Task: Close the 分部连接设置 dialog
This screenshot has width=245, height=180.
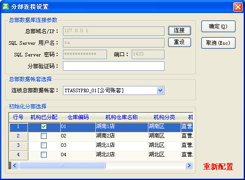Action: click(x=238, y=7)
